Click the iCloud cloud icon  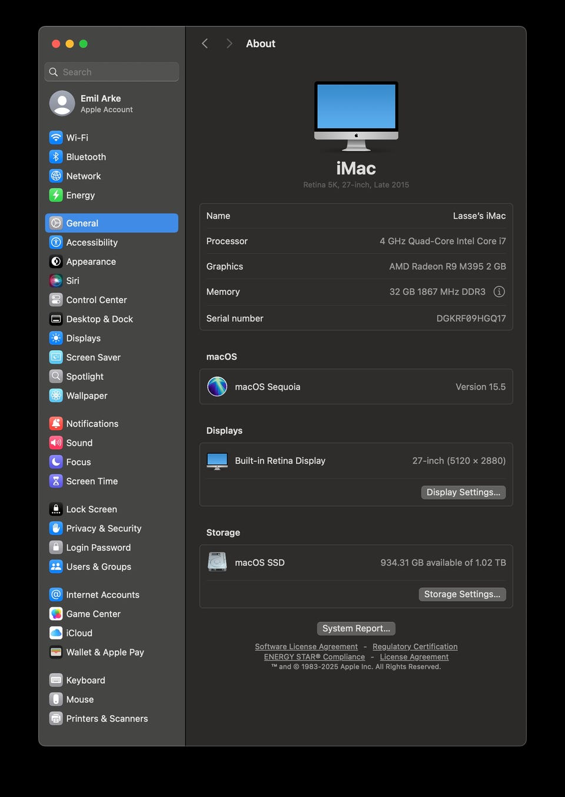tap(56, 633)
